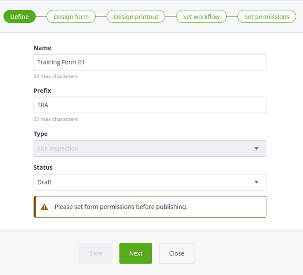Jump to the Set workflow step
The height and width of the screenshot is (275, 303).
(x=201, y=17)
